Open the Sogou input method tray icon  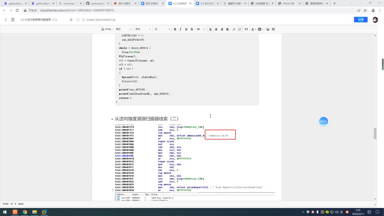coord(347,212)
